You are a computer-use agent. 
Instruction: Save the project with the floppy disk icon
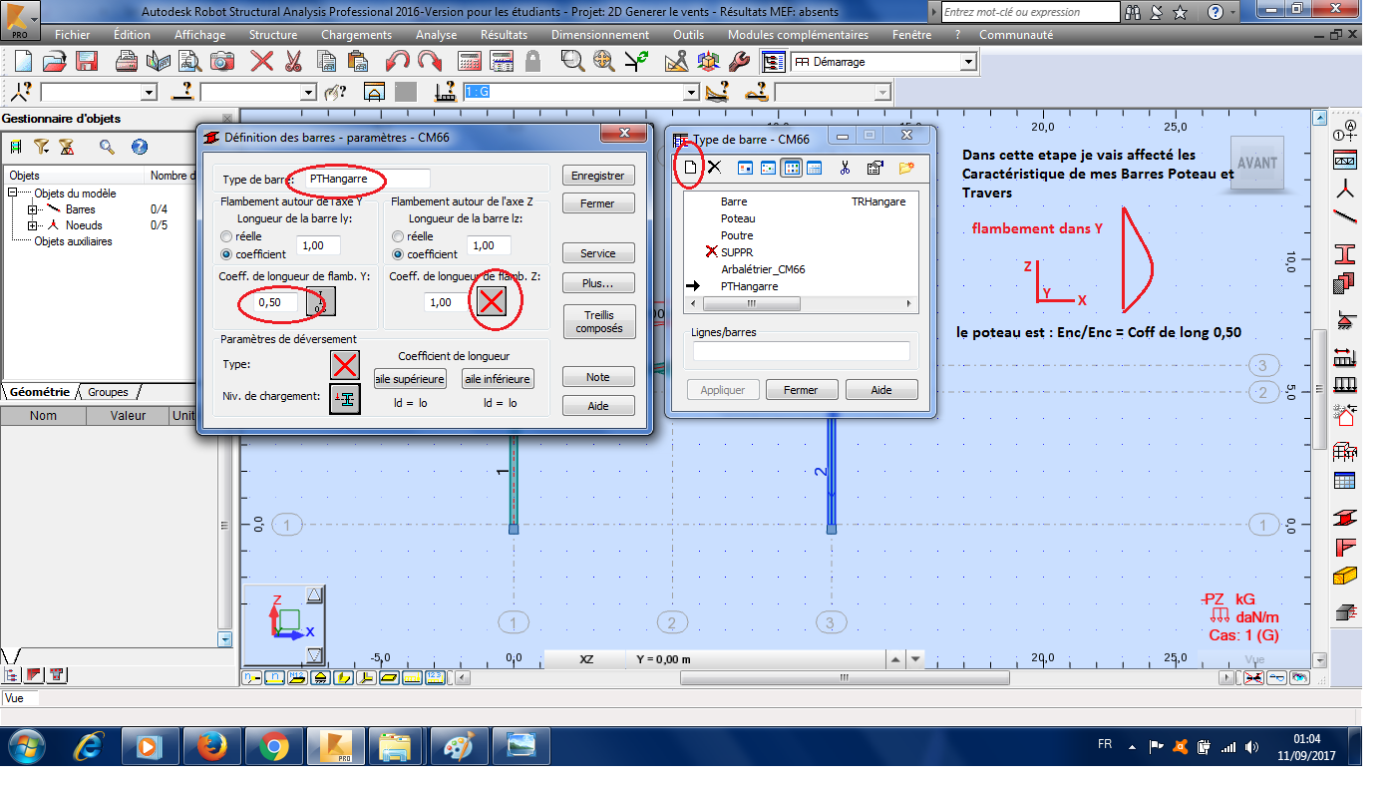87,62
